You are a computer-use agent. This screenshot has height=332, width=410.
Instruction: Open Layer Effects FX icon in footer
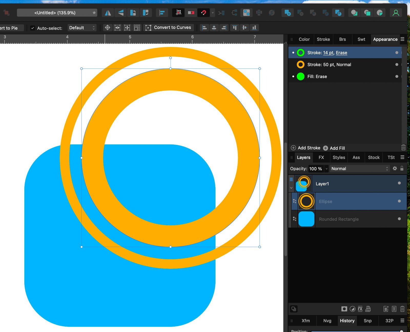click(360, 309)
